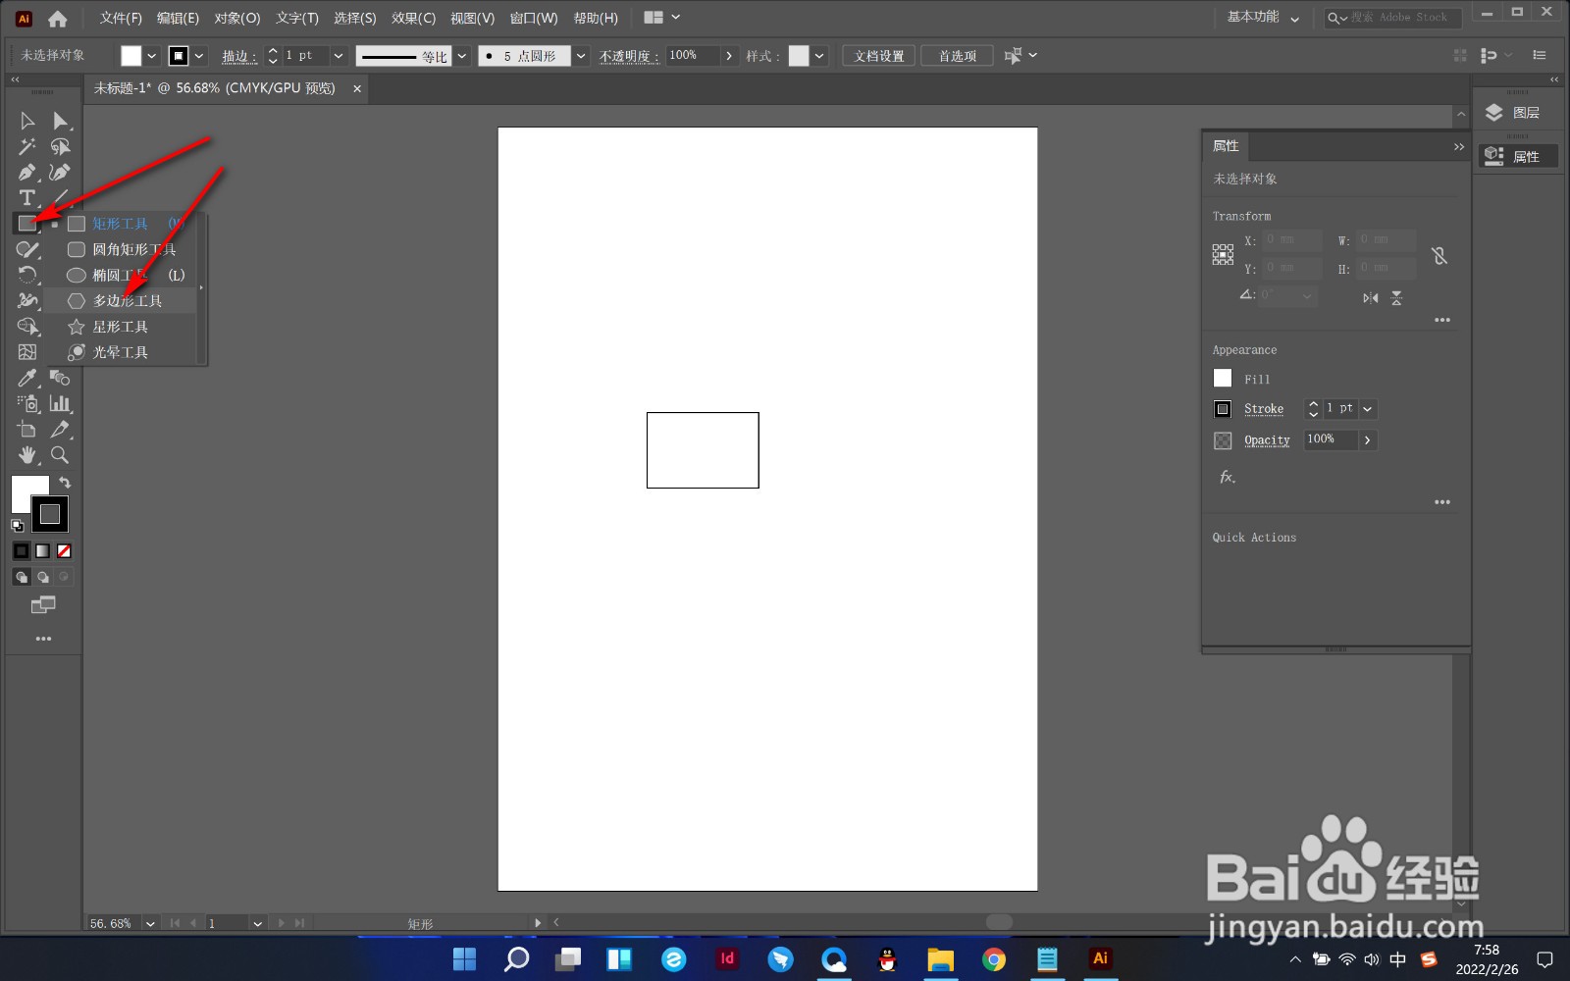This screenshot has height=981, width=1570.
Task: Select the Paintbrush tool
Action: click(x=27, y=249)
